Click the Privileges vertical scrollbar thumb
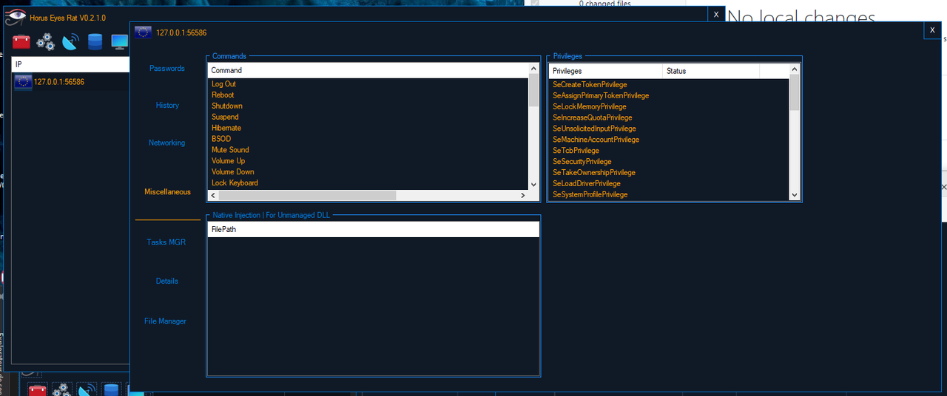947x396 pixels. coord(795,92)
